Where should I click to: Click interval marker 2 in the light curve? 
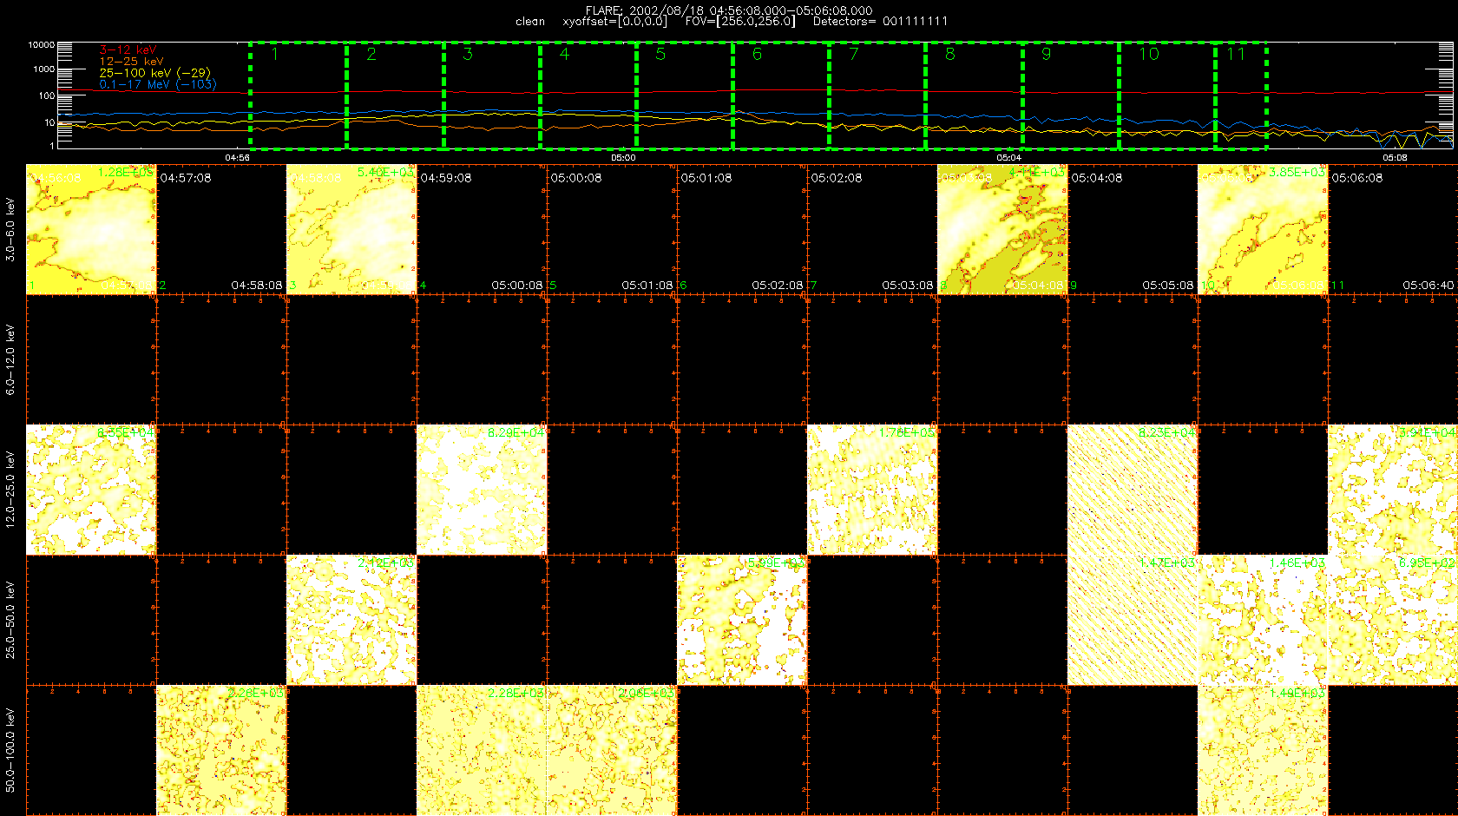(x=371, y=55)
